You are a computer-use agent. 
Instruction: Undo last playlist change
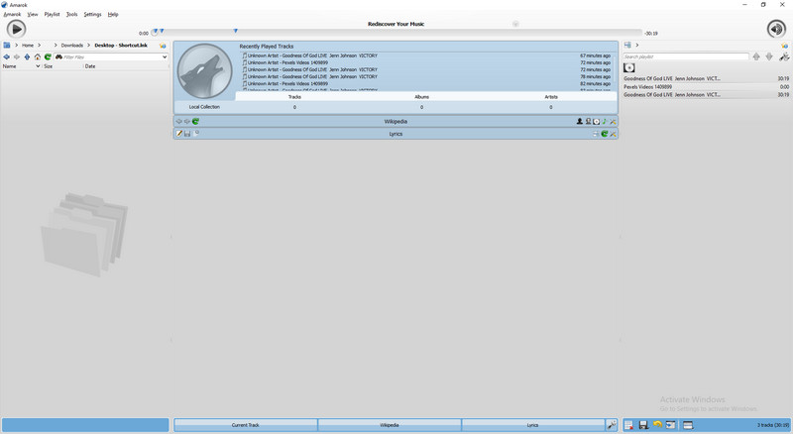click(x=657, y=425)
